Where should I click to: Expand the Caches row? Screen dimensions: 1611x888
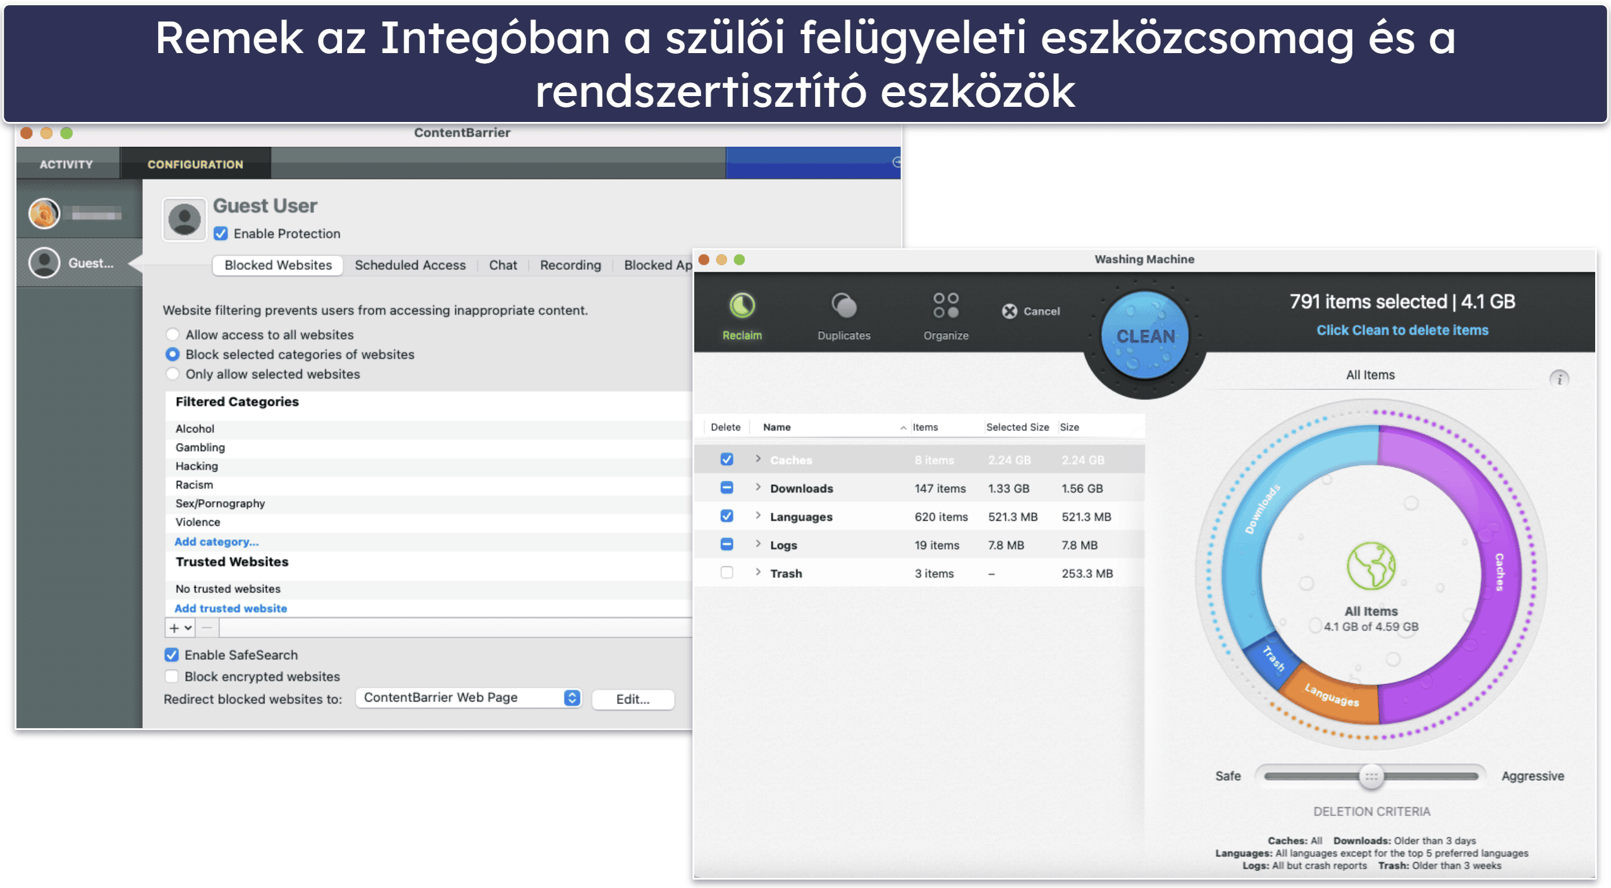pyautogui.click(x=757, y=459)
